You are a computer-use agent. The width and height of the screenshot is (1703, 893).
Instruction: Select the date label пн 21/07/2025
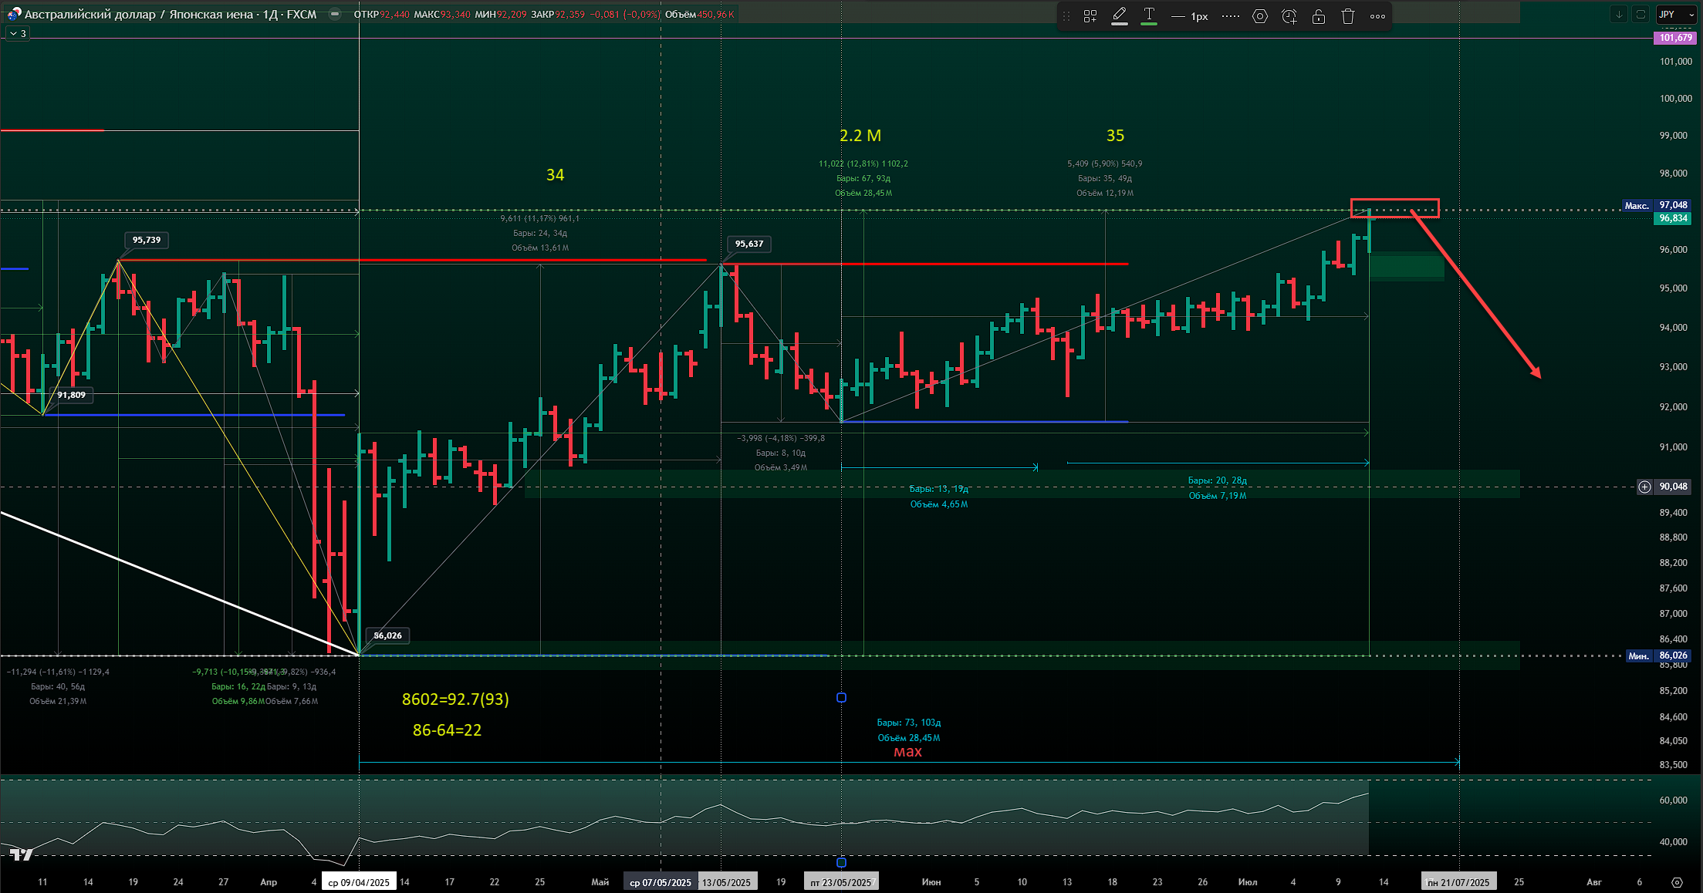point(1458,882)
